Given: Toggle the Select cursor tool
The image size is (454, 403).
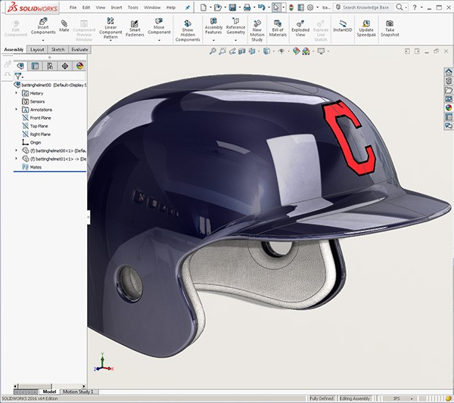Looking at the screenshot, I should [x=276, y=8].
